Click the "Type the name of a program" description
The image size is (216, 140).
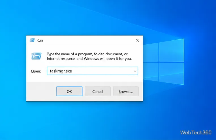click(89, 56)
